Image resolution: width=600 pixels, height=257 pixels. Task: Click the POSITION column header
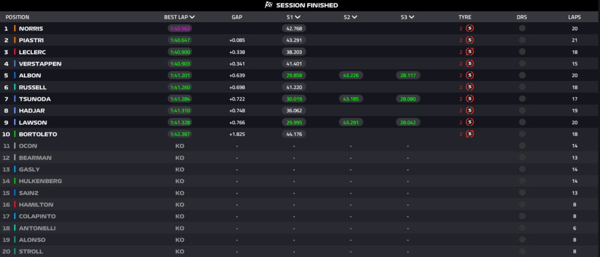click(x=18, y=17)
